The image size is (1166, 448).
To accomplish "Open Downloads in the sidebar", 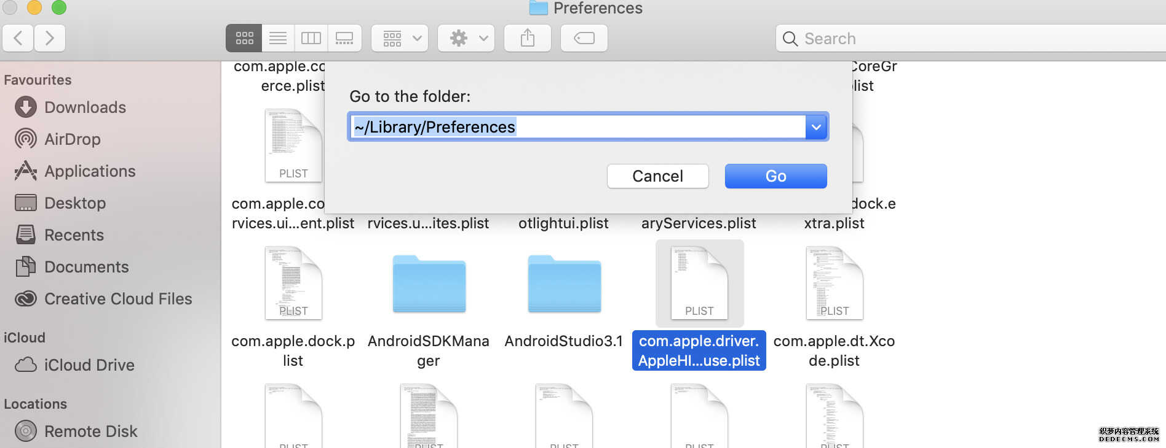I will point(85,107).
